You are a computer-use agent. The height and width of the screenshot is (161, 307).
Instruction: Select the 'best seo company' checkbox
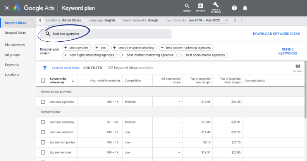43,122
